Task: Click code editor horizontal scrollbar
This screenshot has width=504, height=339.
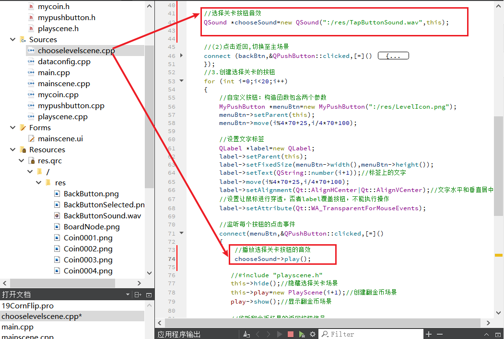Action: [322, 323]
